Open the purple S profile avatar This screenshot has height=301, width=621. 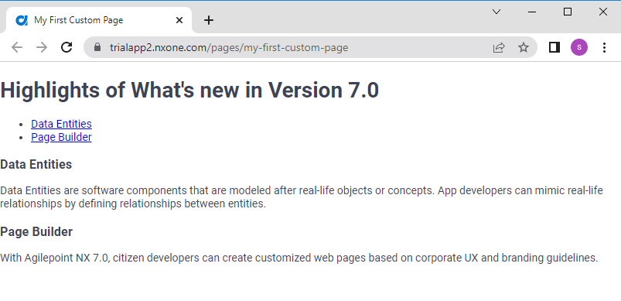[x=579, y=47]
